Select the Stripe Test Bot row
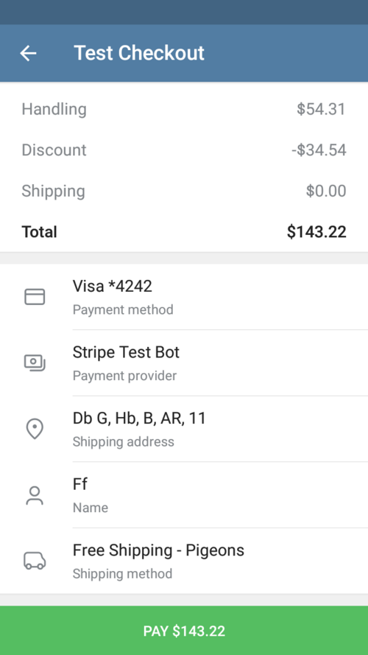The width and height of the screenshot is (368, 655). point(184,363)
